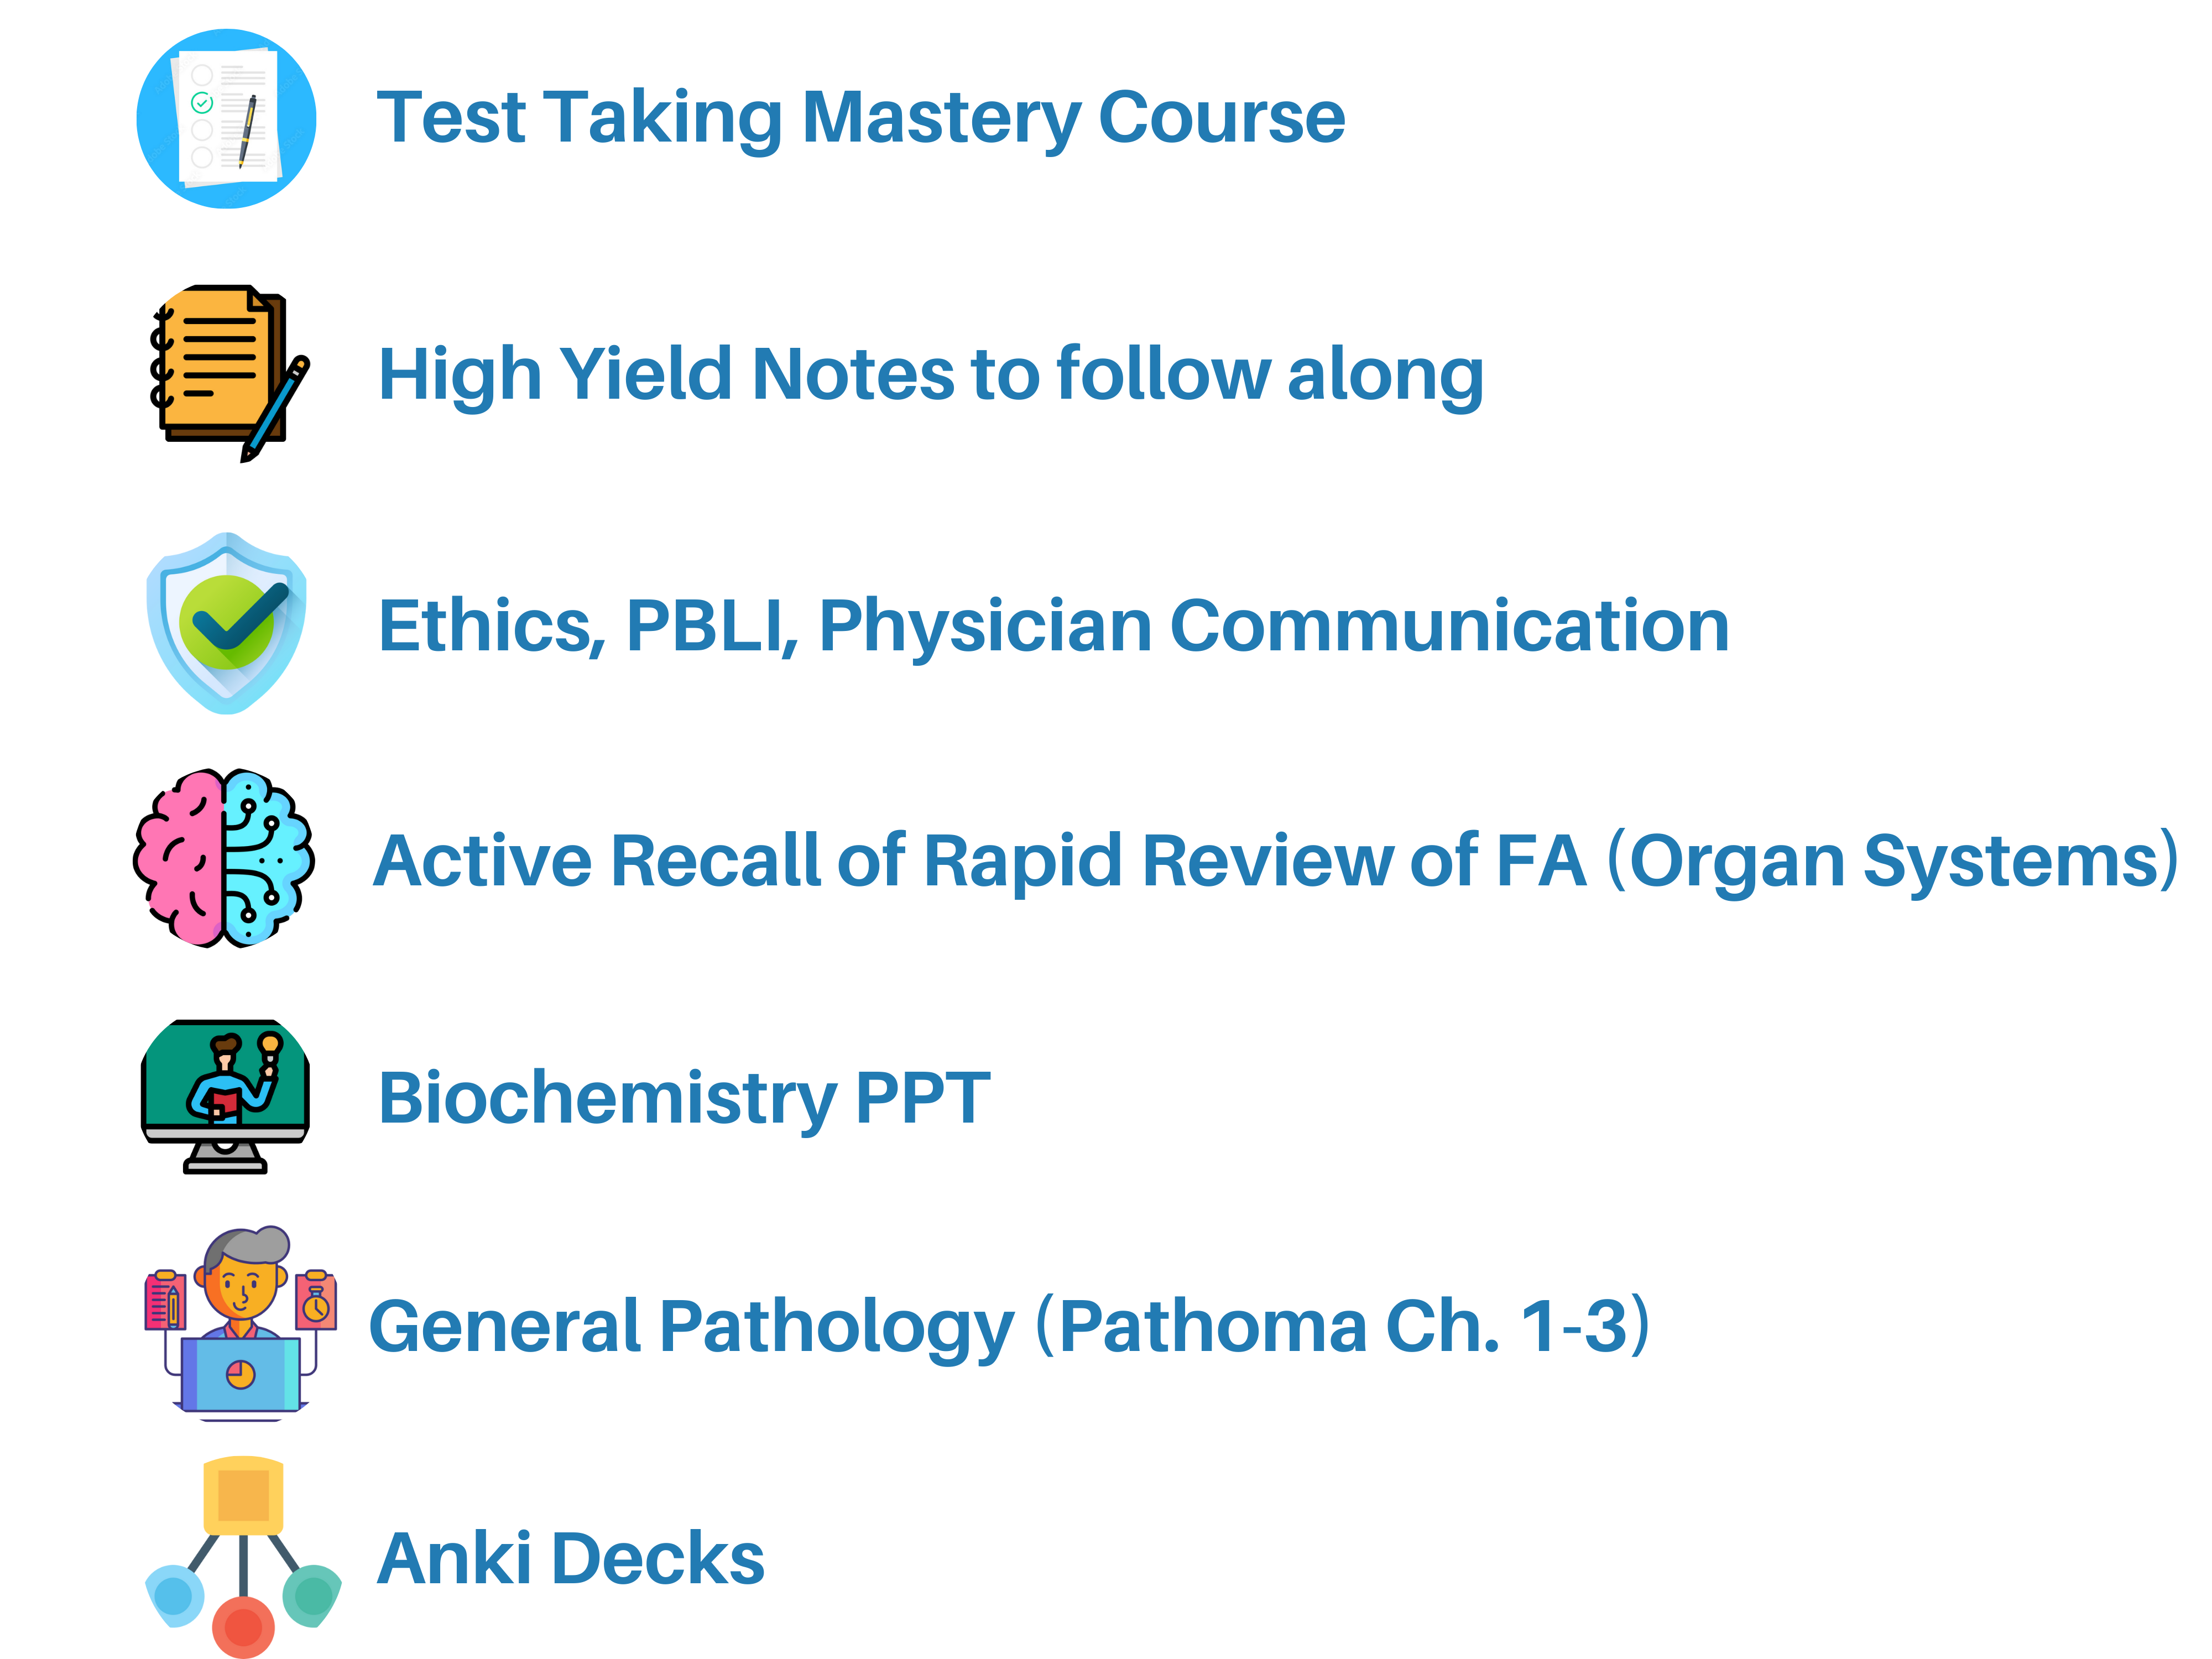Click the laptop screen in pathology icon
The width and height of the screenshot is (2212, 1659).
pyautogui.click(x=241, y=1373)
